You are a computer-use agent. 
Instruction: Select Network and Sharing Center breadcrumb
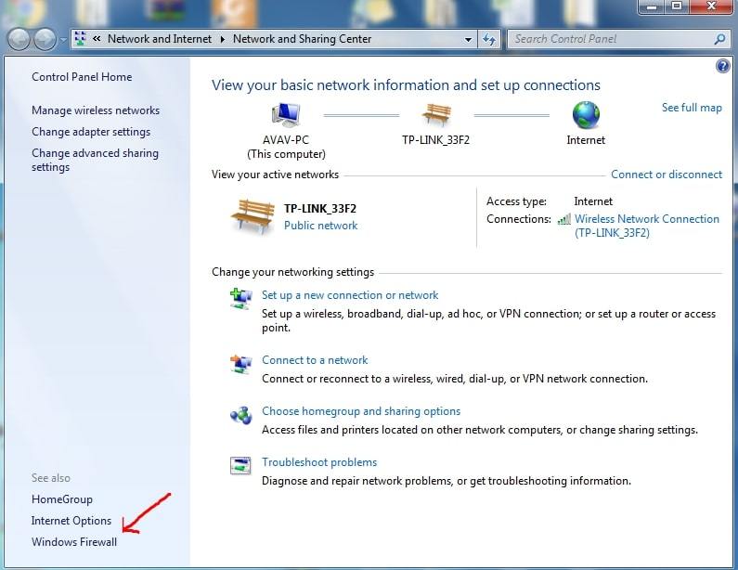[x=303, y=39]
